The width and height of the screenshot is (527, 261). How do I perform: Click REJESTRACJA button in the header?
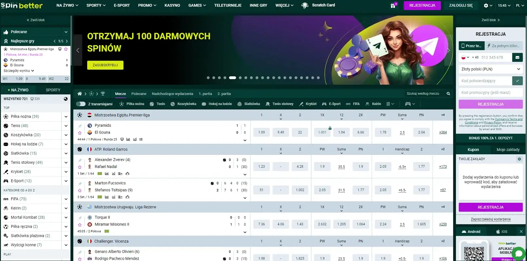point(422,6)
